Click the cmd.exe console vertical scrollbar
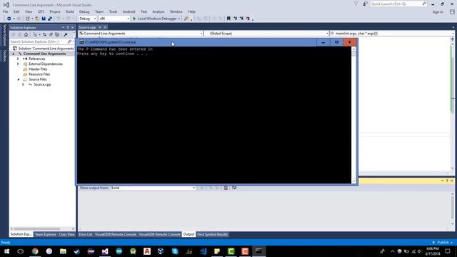The image size is (457, 257). 353,116
